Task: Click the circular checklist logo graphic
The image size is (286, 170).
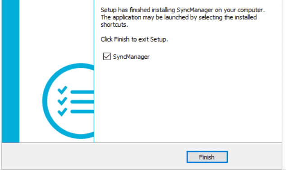Action: click(68, 101)
